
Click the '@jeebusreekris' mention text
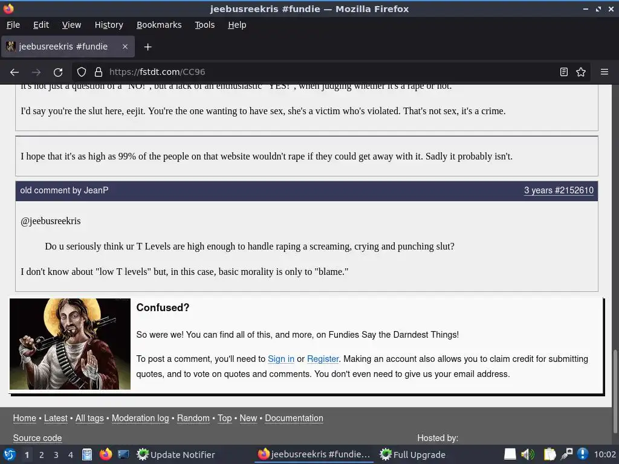(x=51, y=221)
